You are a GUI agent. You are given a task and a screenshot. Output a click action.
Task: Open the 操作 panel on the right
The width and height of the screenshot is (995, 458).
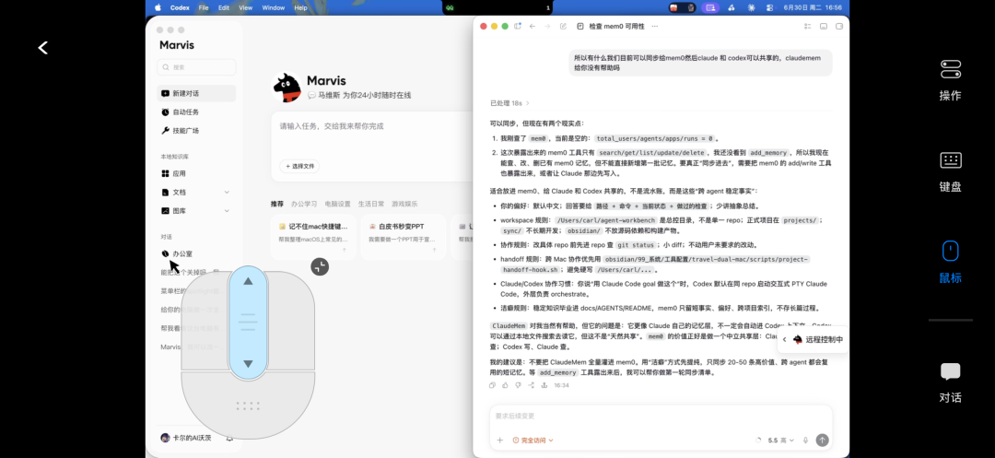(950, 80)
